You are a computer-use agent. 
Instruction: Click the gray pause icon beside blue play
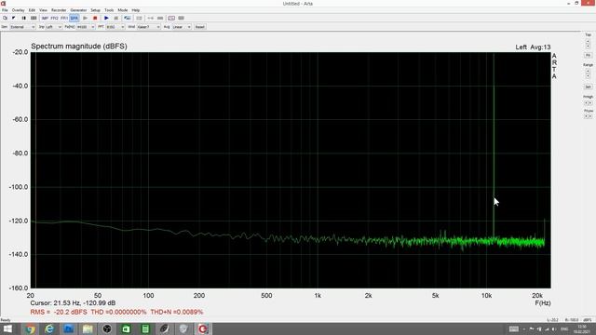coord(115,18)
